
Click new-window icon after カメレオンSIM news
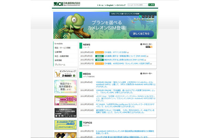tap(151, 64)
